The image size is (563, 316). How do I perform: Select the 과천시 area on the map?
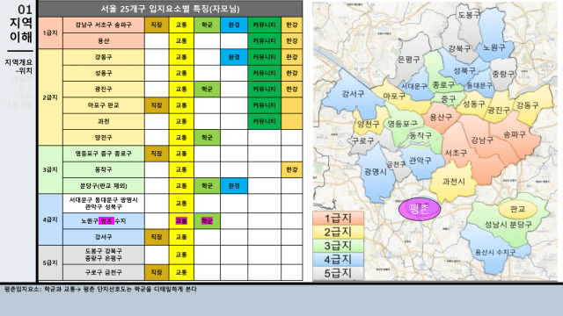453,182
